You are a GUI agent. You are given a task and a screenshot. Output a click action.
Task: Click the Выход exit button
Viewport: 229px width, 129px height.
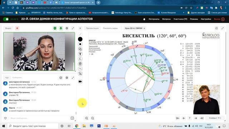pos(219,19)
